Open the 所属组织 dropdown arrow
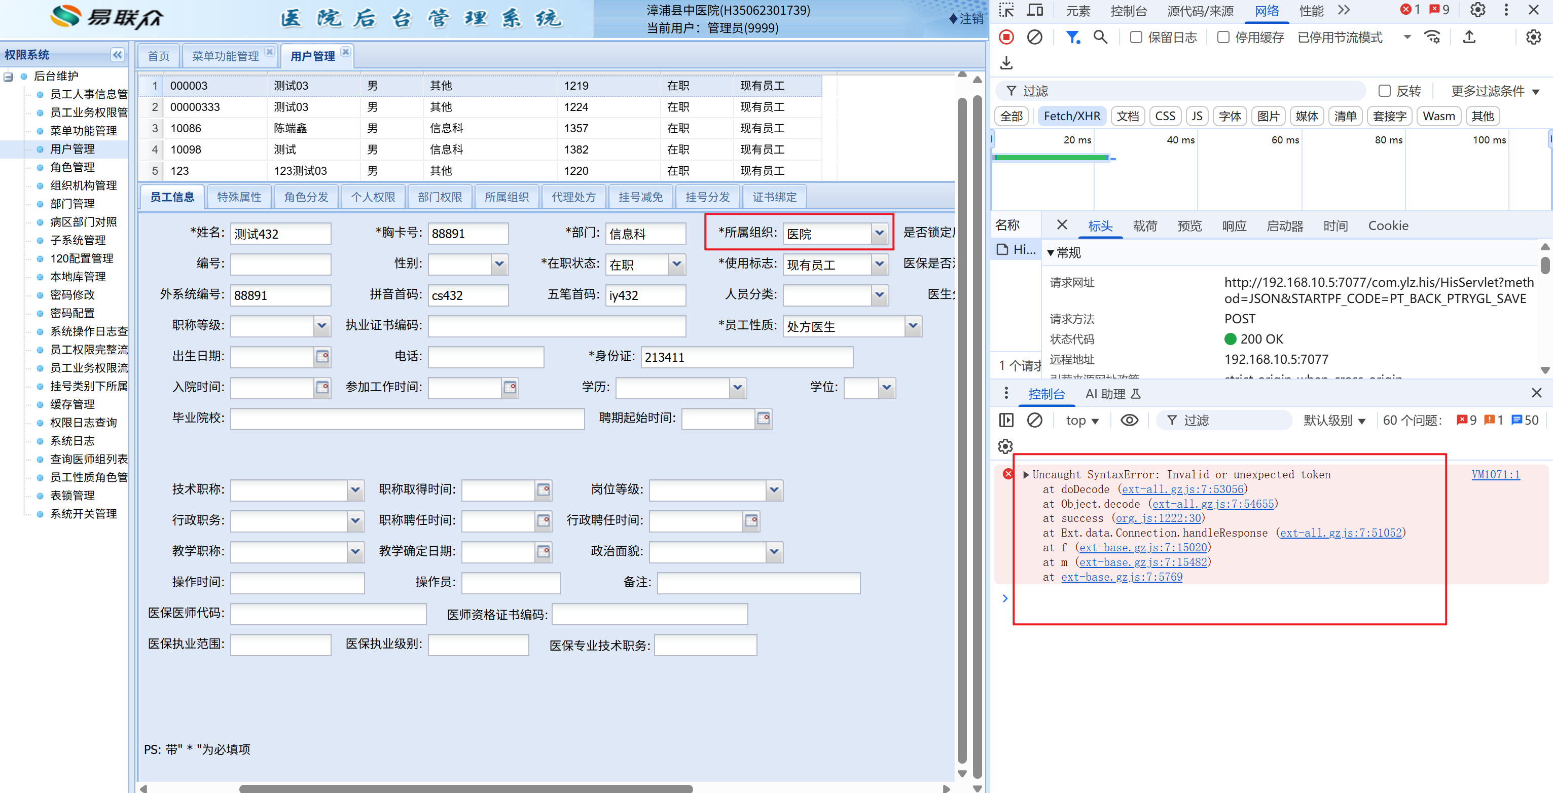 point(880,233)
